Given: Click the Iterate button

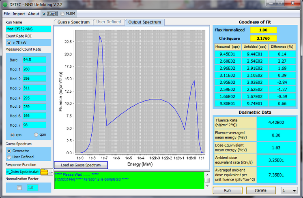Looking at the screenshot, I should point(261,190).
